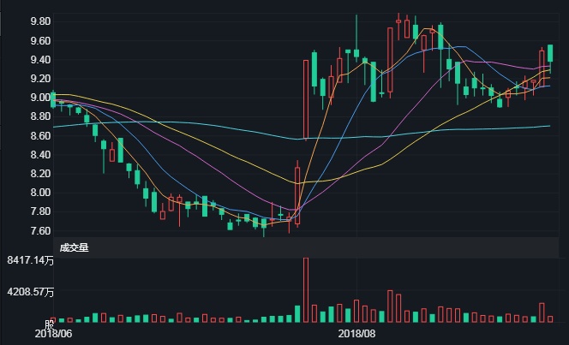The width and height of the screenshot is (569, 345).
Task: Select the rightmost green candlestick
Action: tap(550, 53)
